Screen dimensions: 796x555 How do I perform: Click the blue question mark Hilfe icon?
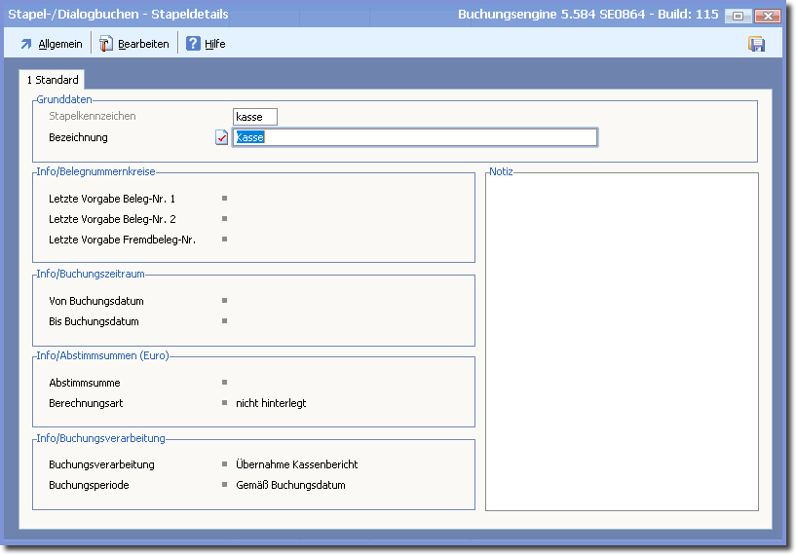(x=193, y=44)
